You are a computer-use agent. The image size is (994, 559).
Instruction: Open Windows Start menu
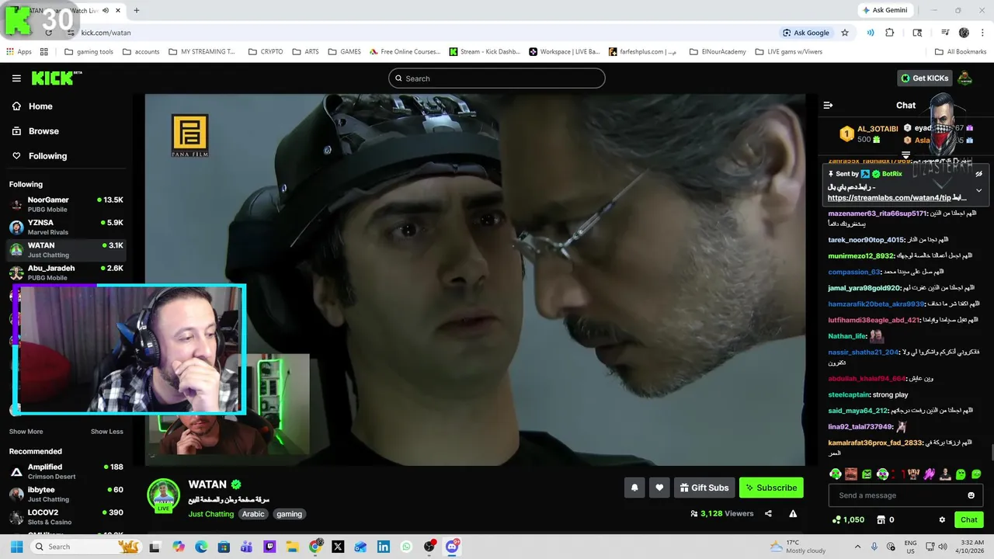coord(16,547)
